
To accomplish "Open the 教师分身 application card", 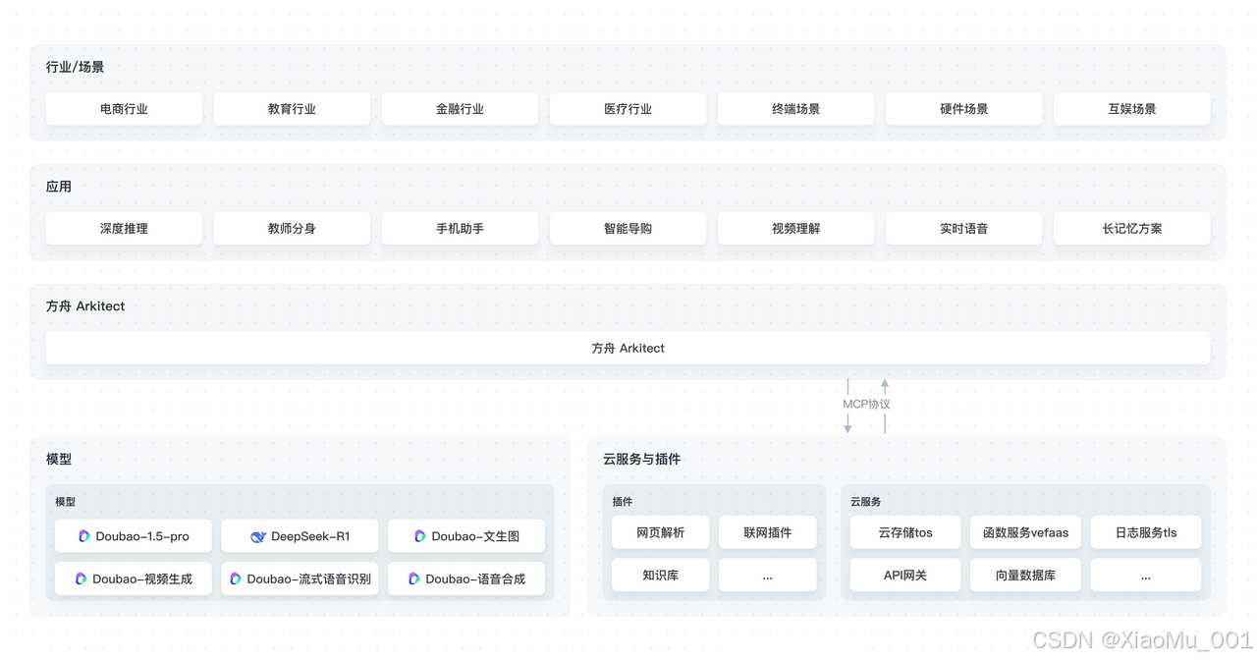I will (x=292, y=228).
